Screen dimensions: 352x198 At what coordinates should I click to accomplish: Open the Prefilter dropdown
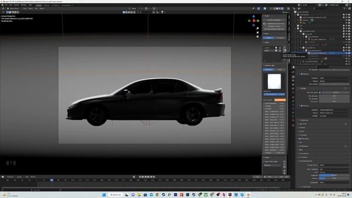pyautogui.click(x=334, y=116)
